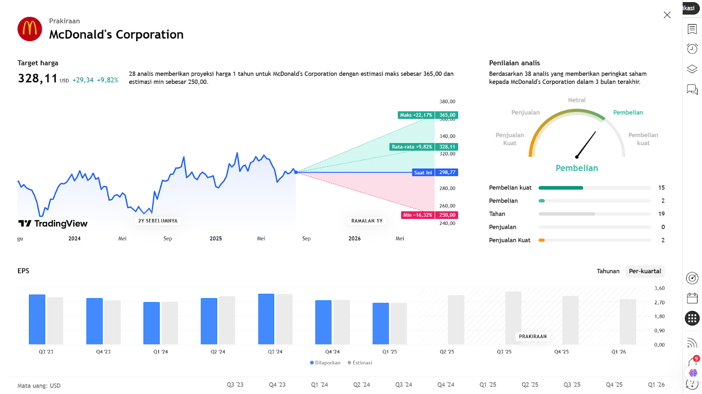Open the calendar icon in sidebar
Image resolution: width=702 pixels, height=394 pixels.
pos(692,298)
